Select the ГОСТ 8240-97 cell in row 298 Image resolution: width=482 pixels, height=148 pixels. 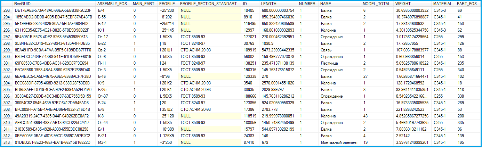click(x=210, y=43)
